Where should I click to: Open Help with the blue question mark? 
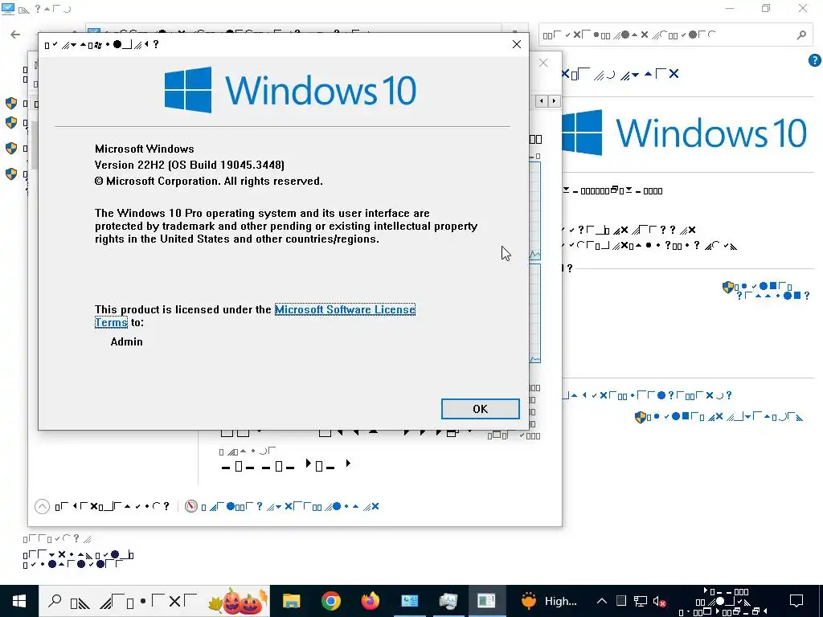pos(815,60)
